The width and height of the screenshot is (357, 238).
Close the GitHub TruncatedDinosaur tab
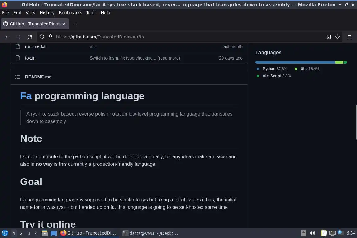click(x=64, y=24)
